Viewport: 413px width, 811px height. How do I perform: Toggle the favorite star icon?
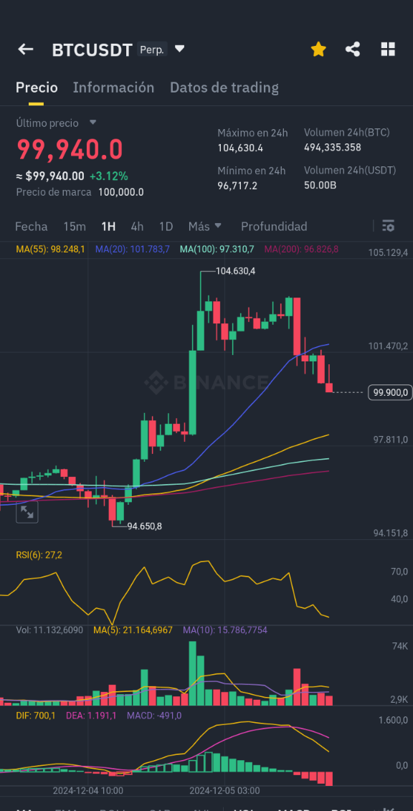click(x=318, y=49)
